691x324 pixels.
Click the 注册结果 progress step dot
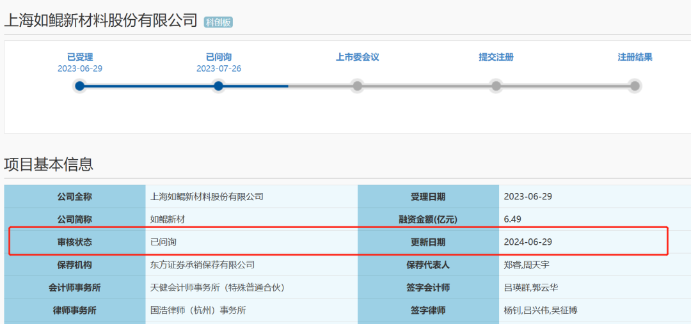click(x=635, y=86)
